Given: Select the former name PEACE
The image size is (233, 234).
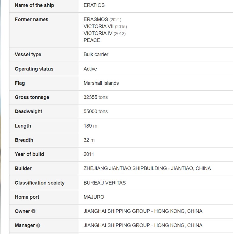Looking at the screenshot, I should [92, 40].
